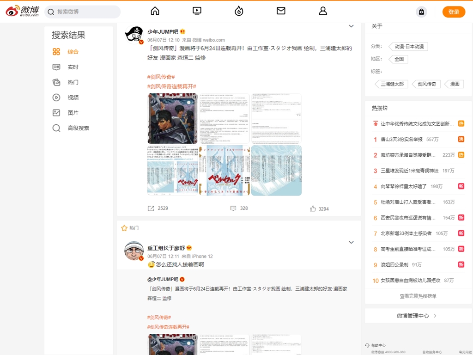Expand the options chevron on 少年JUMP吧 post

pos(351,26)
